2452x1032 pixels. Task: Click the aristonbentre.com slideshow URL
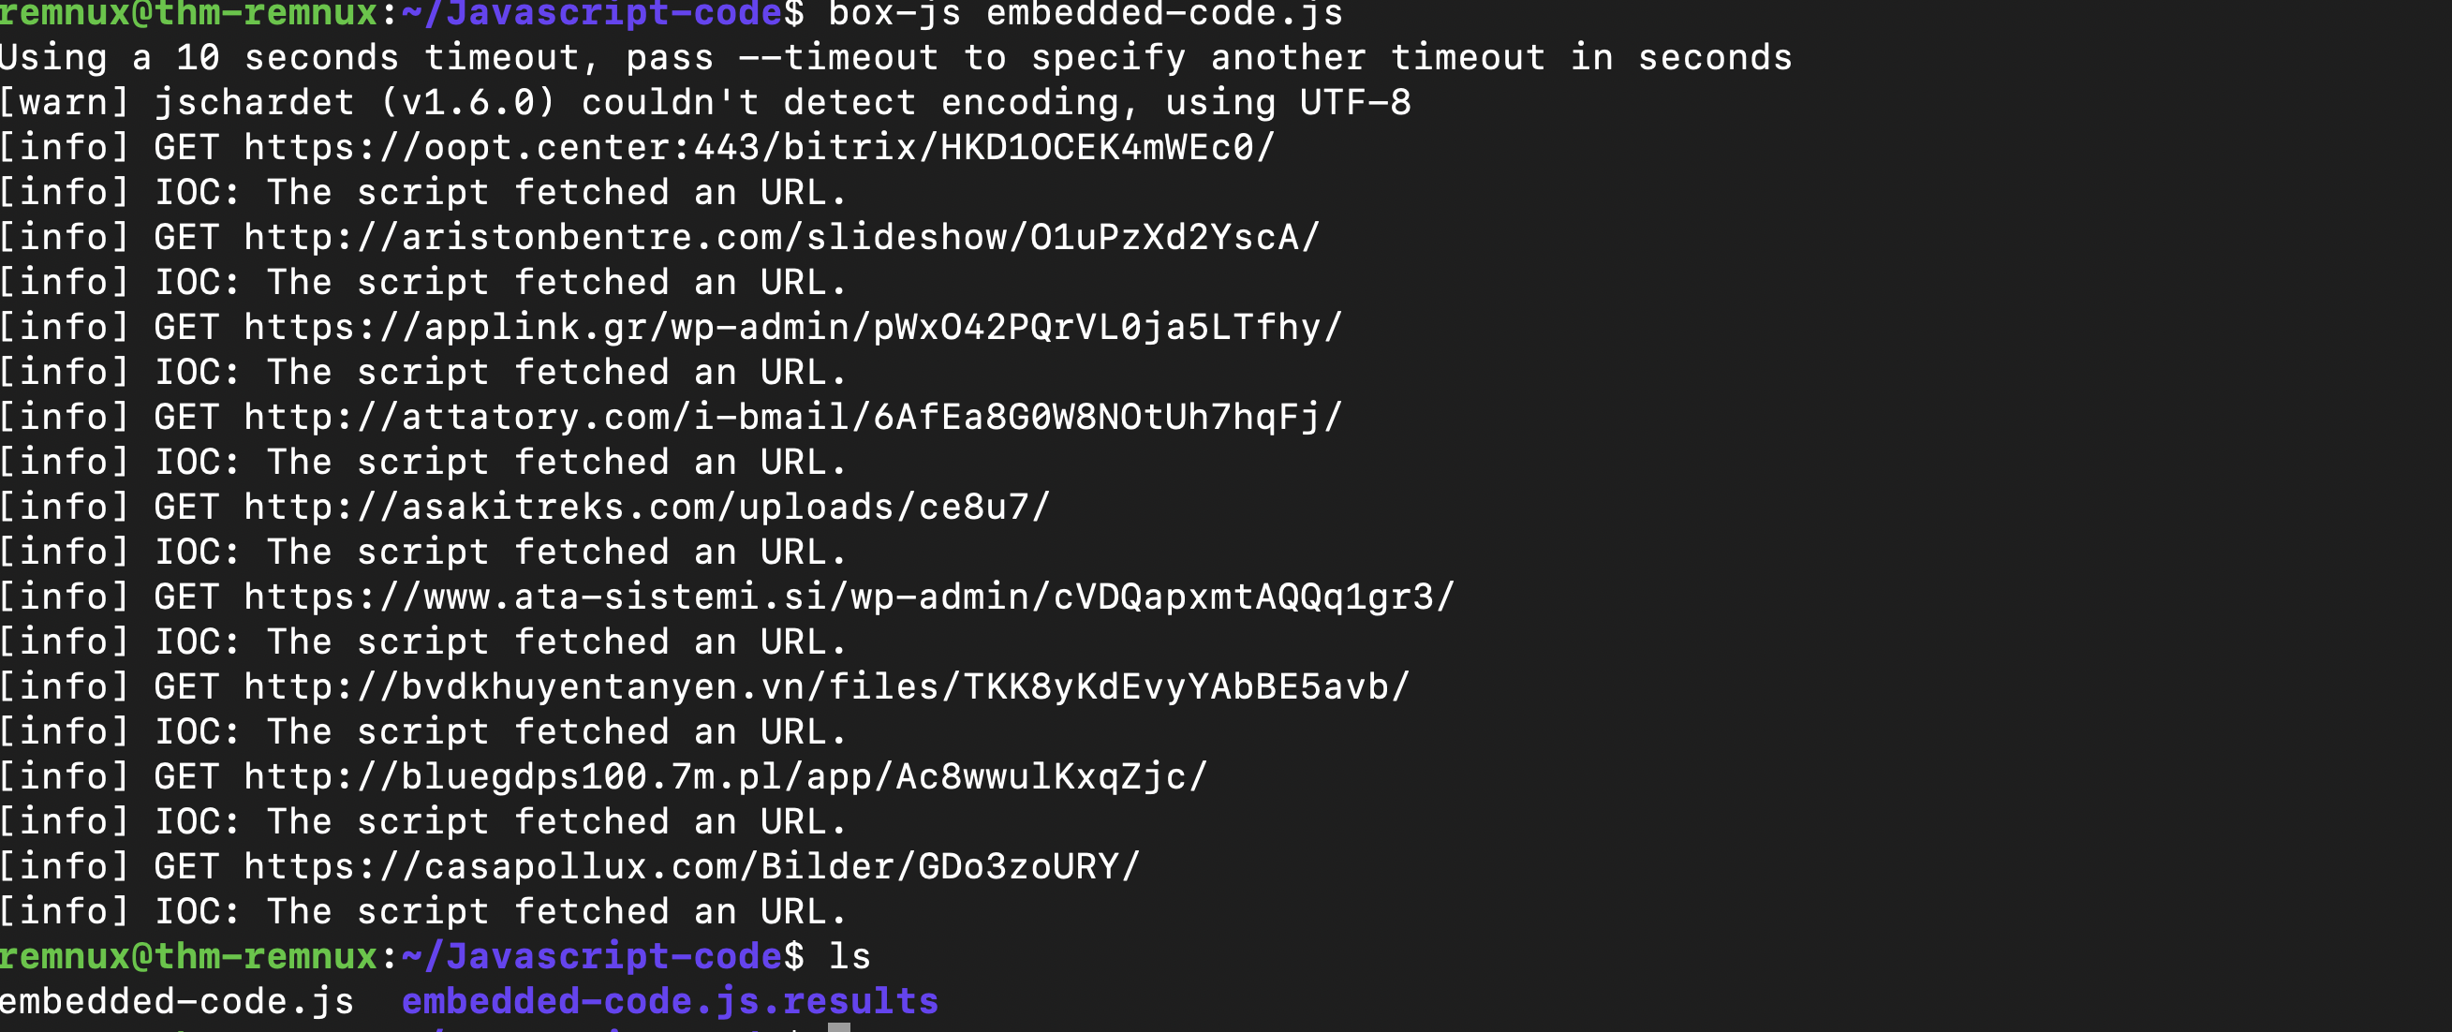781,237
